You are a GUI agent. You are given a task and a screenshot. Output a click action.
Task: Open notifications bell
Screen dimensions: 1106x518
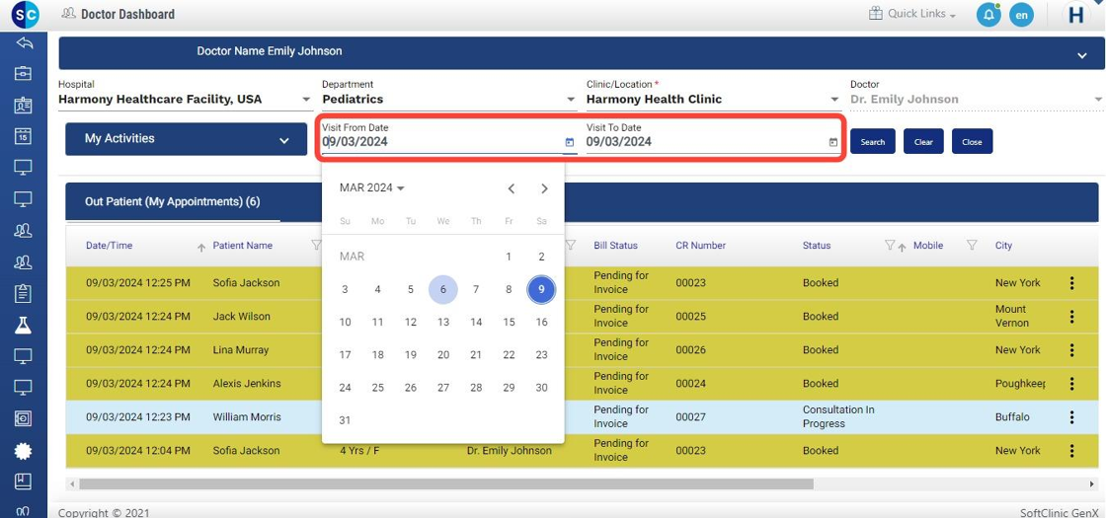coord(988,15)
